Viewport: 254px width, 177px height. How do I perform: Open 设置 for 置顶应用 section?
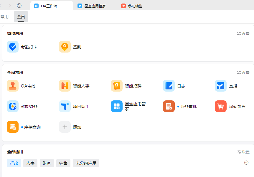pyautogui.click(x=243, y=33)
